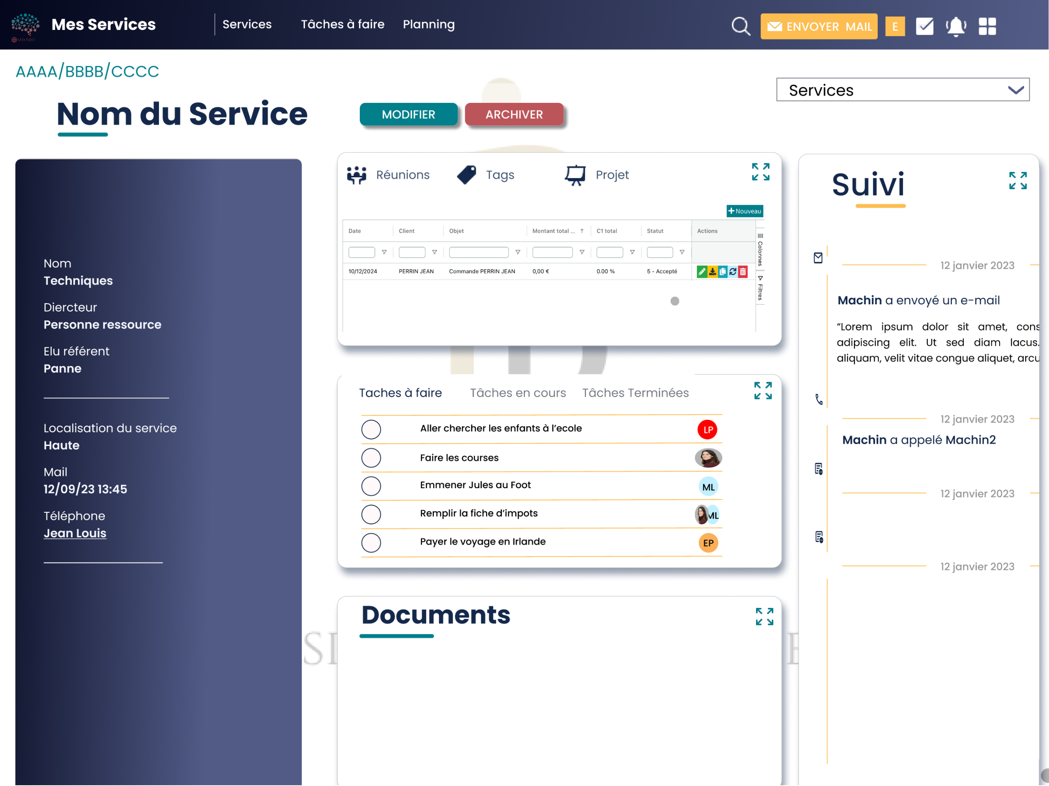Click the ENVOYER MAIL button
This screenshot has height=786, width=1049.
tap(819, 27)
